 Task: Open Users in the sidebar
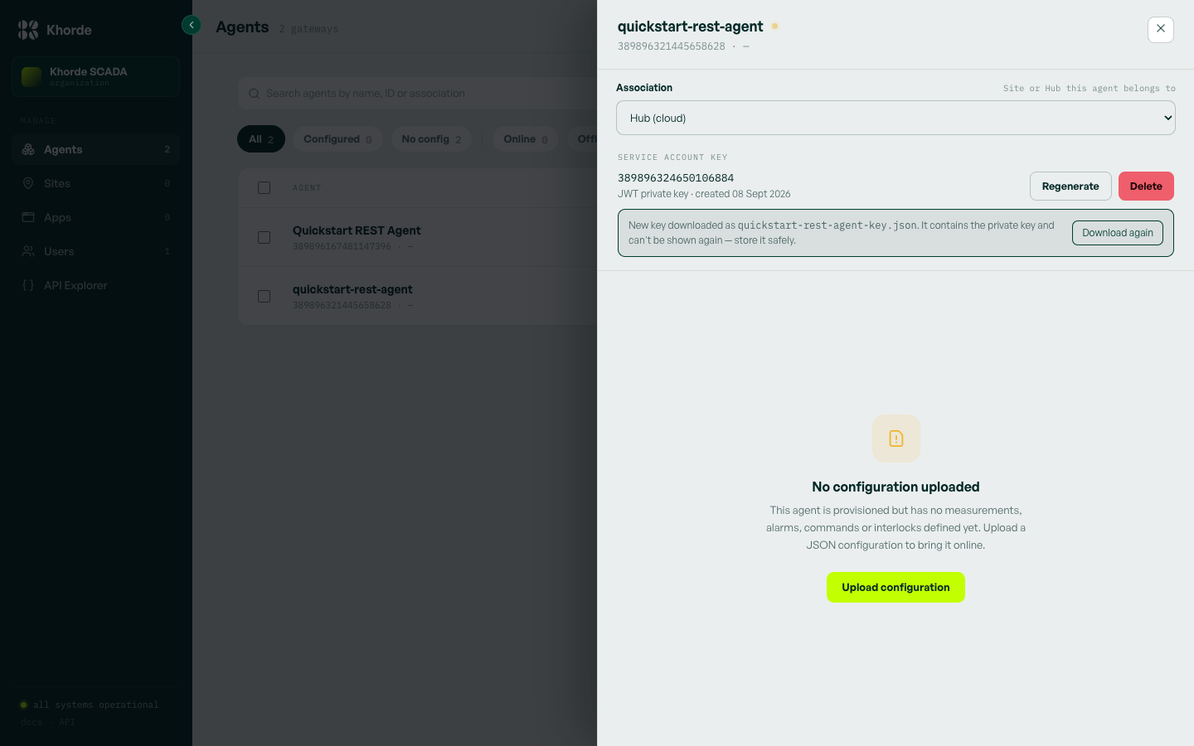pos(96,251)
